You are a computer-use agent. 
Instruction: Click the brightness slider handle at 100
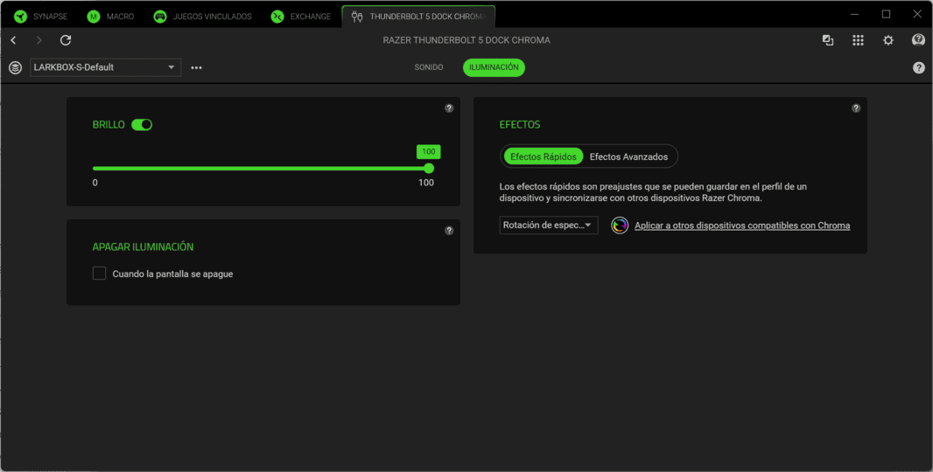click(429, 169)
